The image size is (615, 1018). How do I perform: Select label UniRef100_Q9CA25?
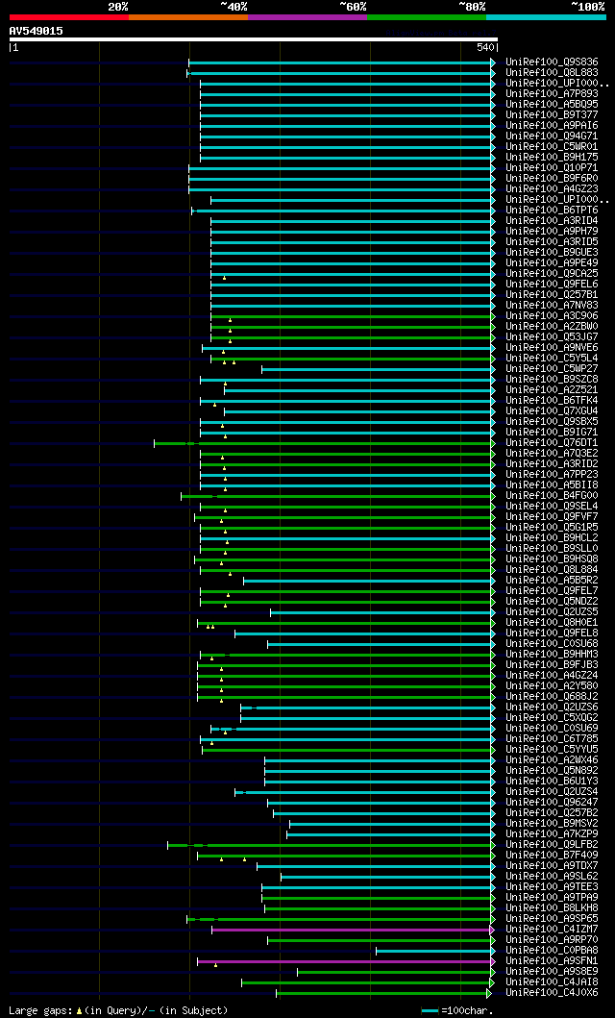pos(553,274)
